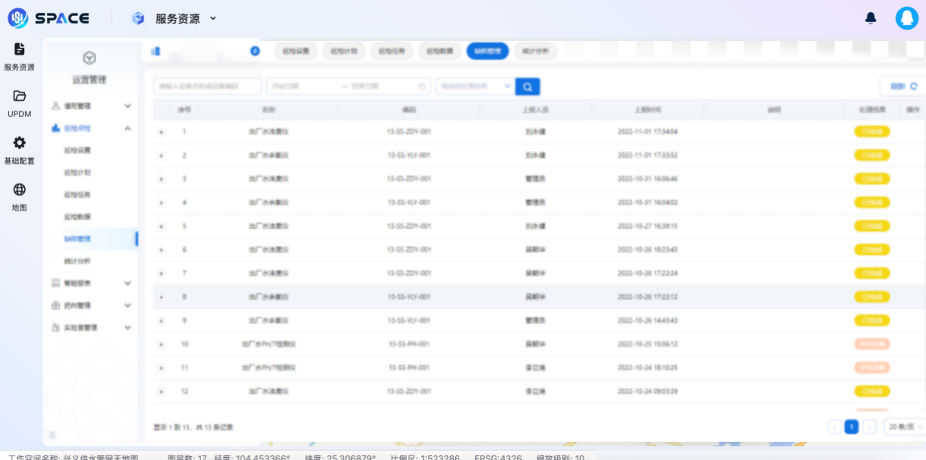Open the 服务资源 sidebar icon
The width and height of the screenshot is (926, 460).
(x=20, y=49)
